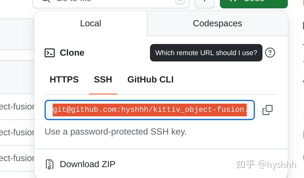This screenshot has width=304, height=178.
Task: Switch to the Local tab
Action: pos(90,23)
